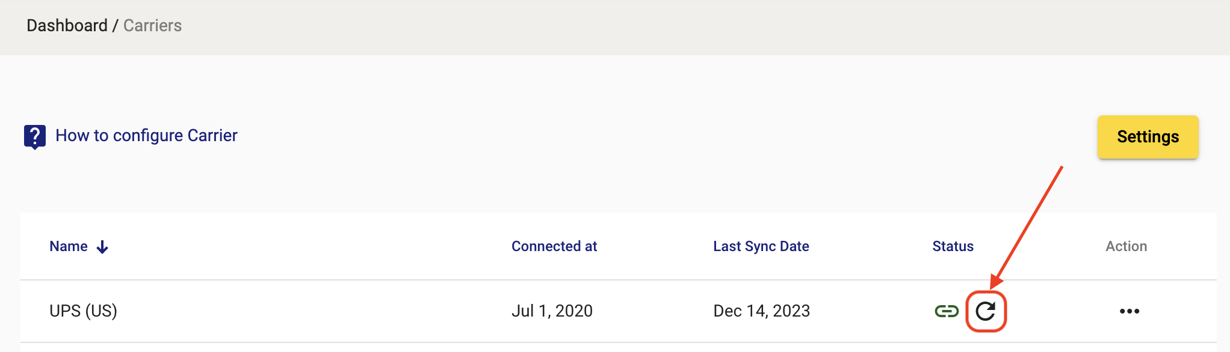This screenshot has width=1230, height=352.
Task: Open the three-dot action menu for UPS
Action: (1130, 311)
